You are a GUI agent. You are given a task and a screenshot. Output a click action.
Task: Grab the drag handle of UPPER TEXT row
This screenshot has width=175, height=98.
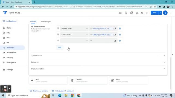pos(58,28)
